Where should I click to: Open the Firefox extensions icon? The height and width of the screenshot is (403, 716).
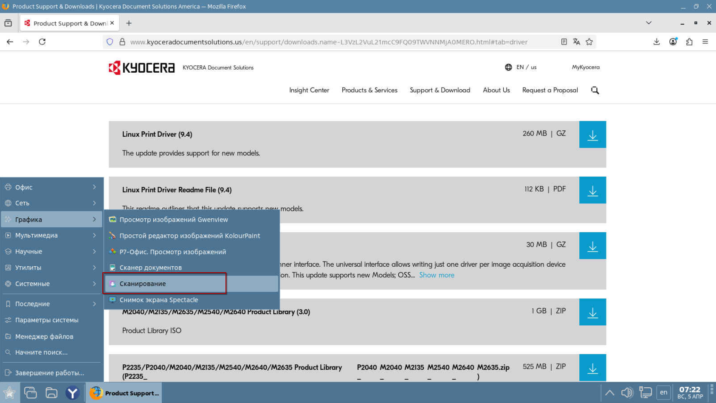pos(689,42)
